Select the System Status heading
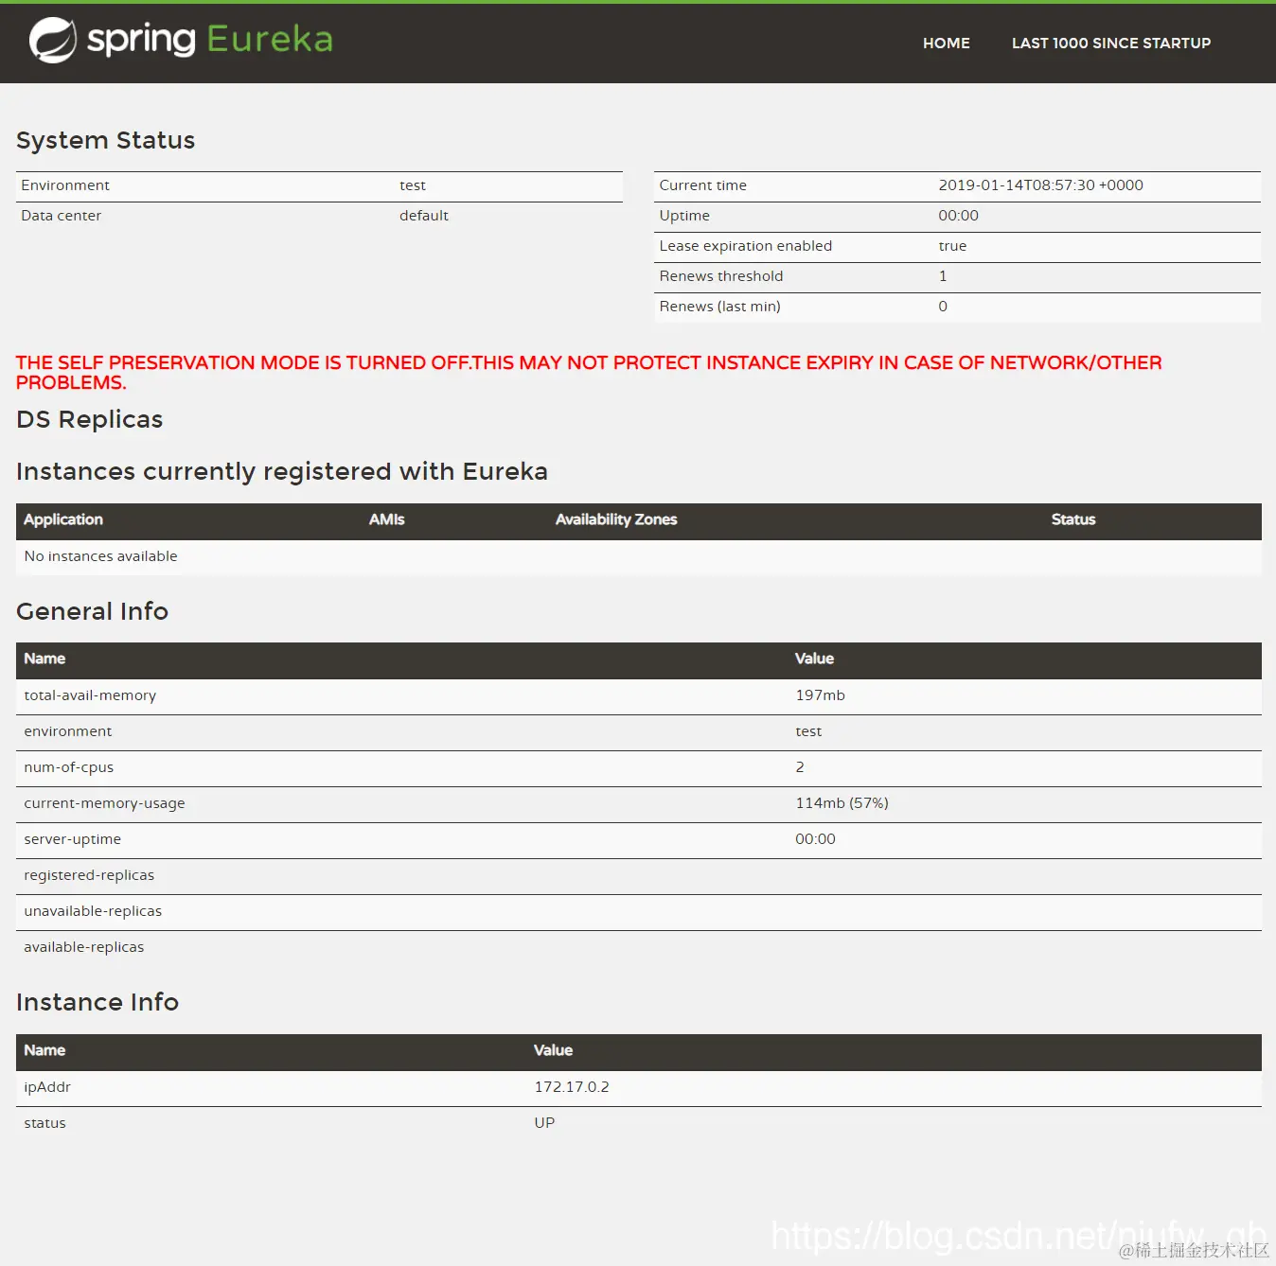Screen dimensions: 1276x1266 (x=105, y=140)
